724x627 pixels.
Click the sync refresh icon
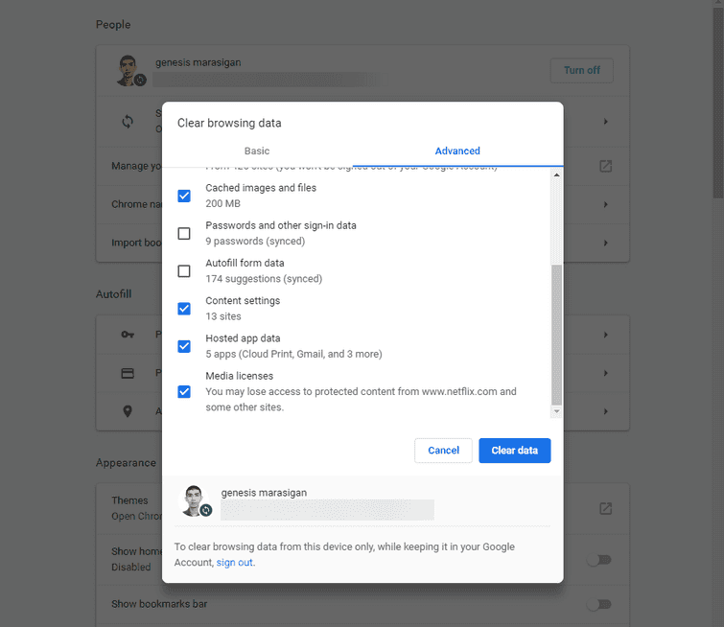[x=128, y=122]
